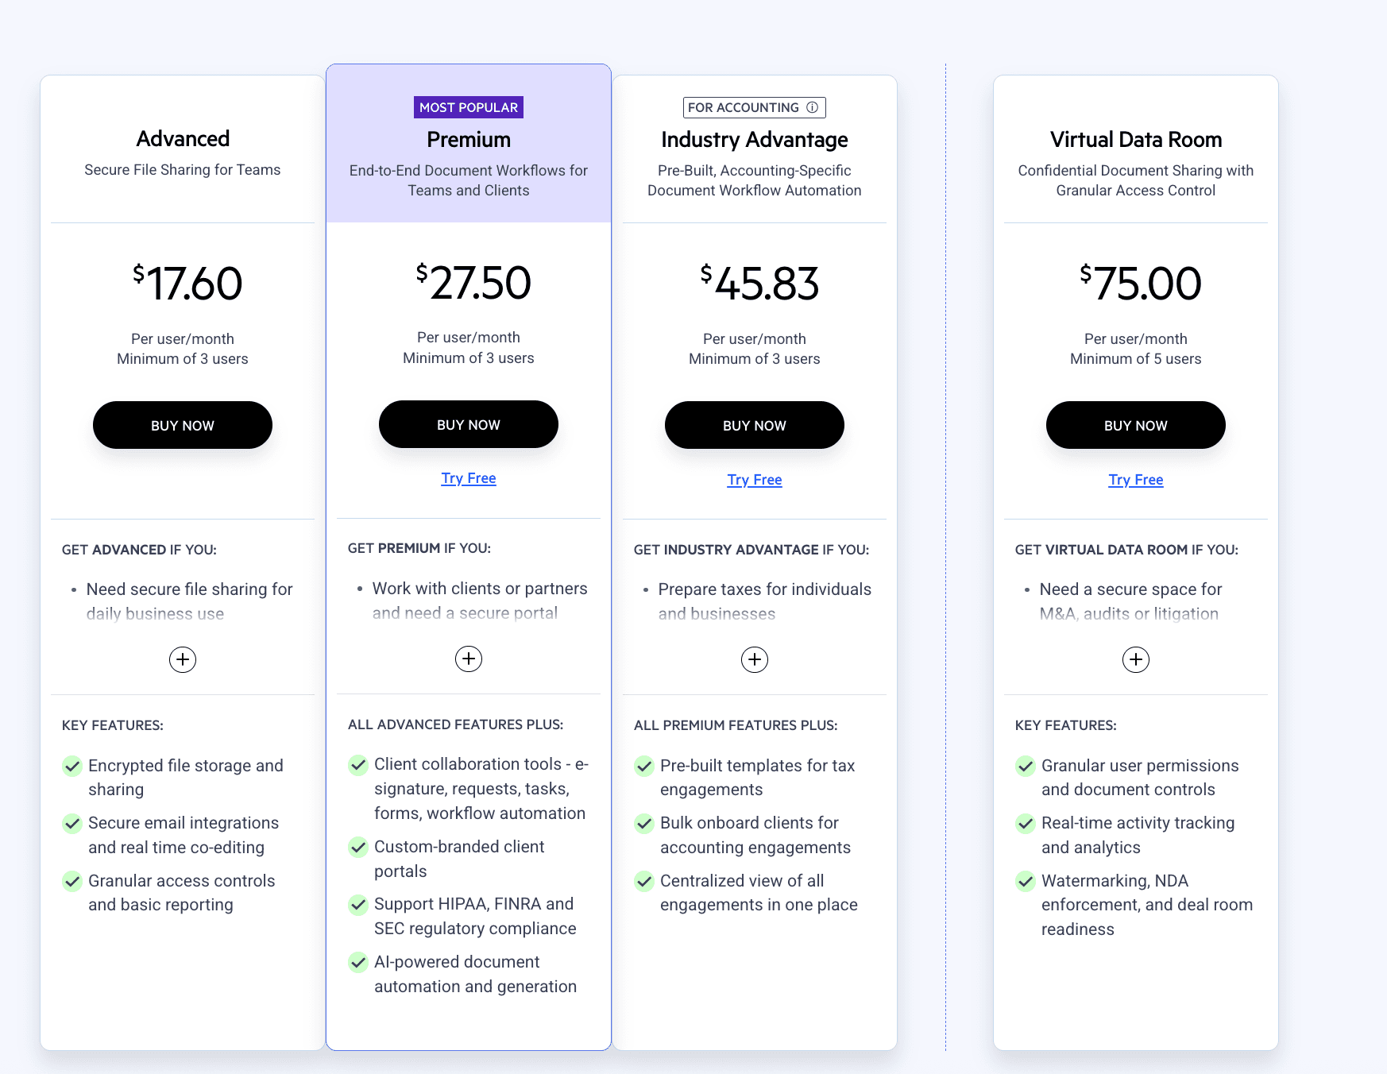This screenshot has height=1074, width=1387.
Task: Open Try Free under the Premium plan
Action: pos(469,477)
